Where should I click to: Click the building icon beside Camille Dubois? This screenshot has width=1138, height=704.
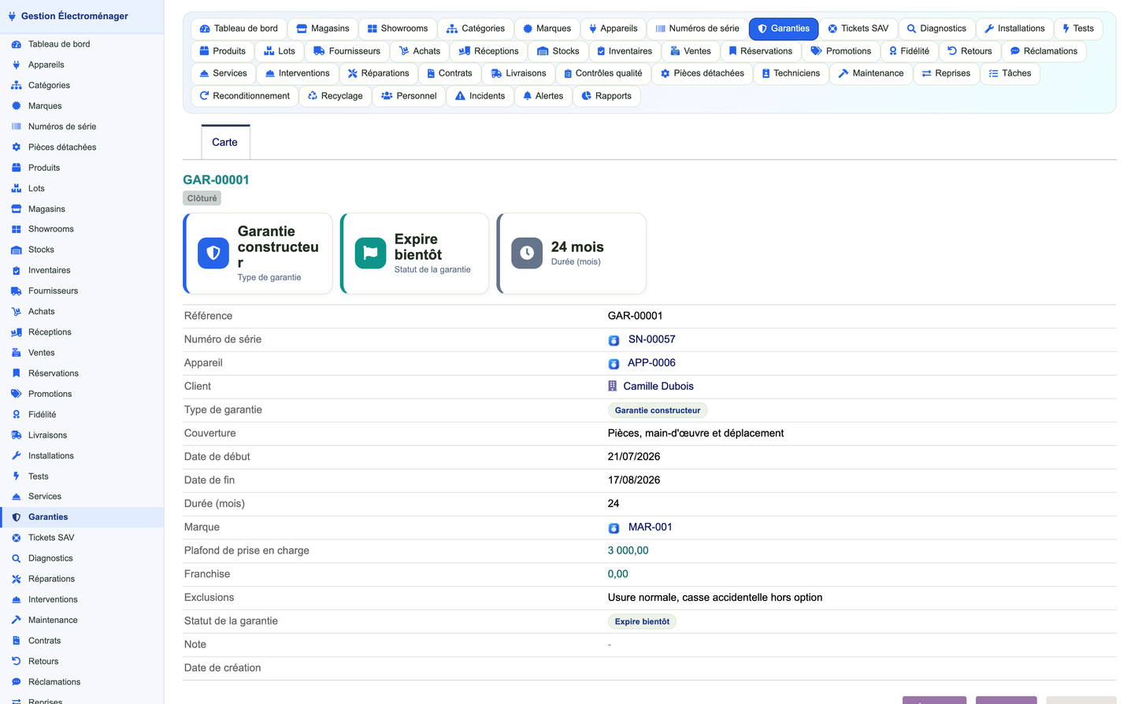[613, 386]
